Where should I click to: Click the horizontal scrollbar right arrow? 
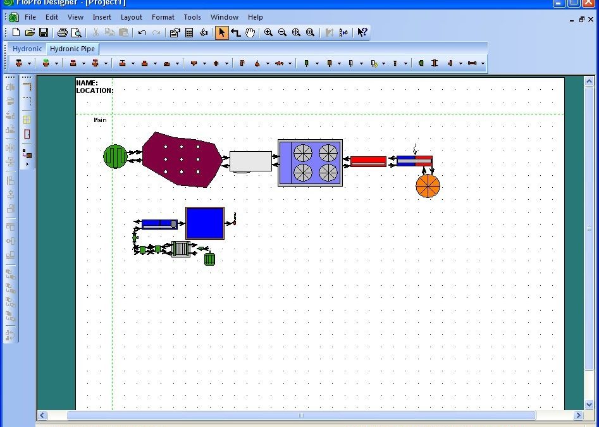[578, 416]
